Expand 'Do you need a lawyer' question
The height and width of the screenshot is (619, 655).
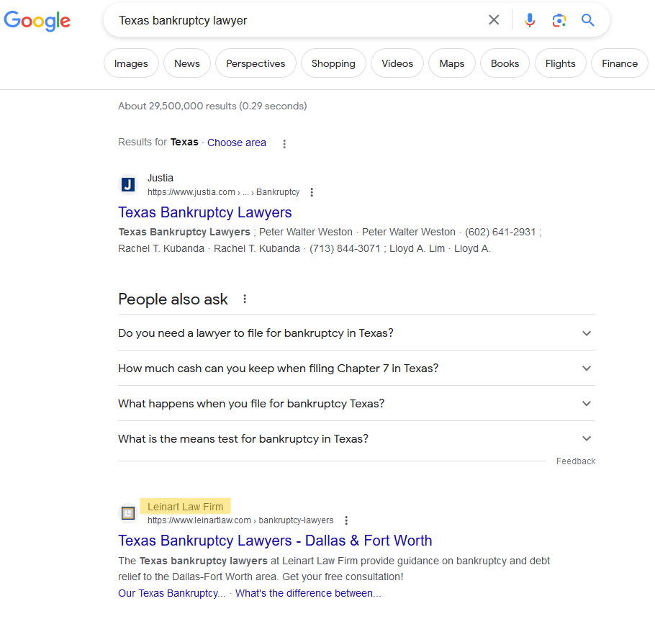tap(356, 333)
